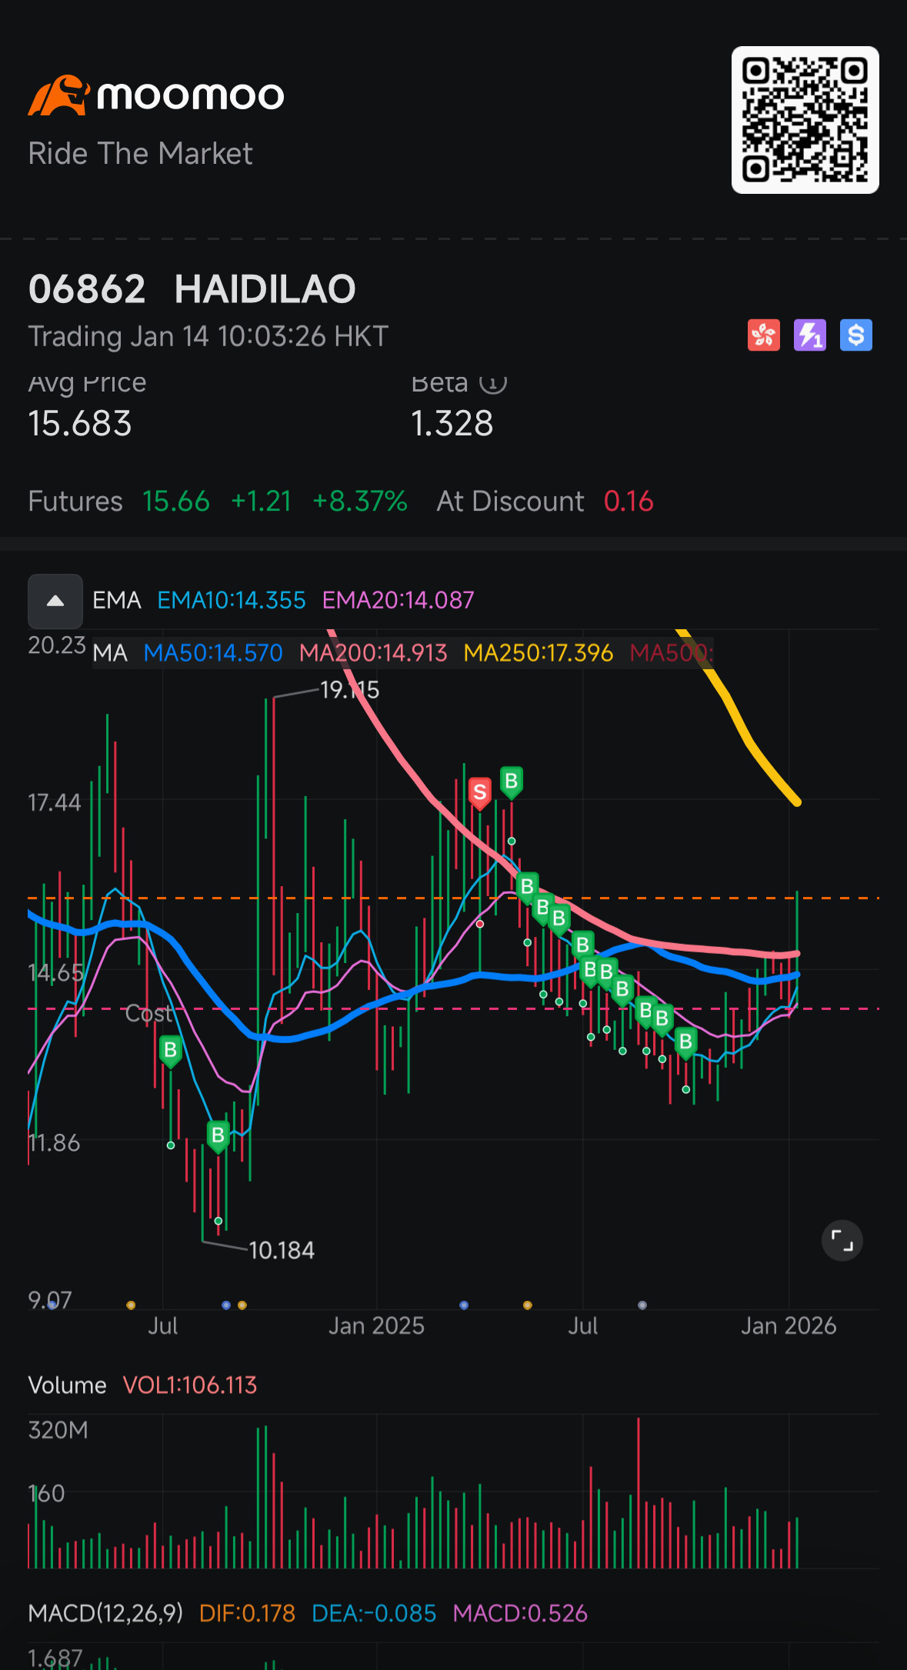The width and height of the screenshot is (907, 1670).
Task: Tap the purple lightning bolt icon
Action: [809, 335]
